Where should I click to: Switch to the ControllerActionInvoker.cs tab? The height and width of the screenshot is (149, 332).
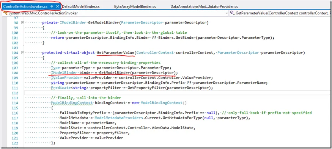tap(25, 6)
